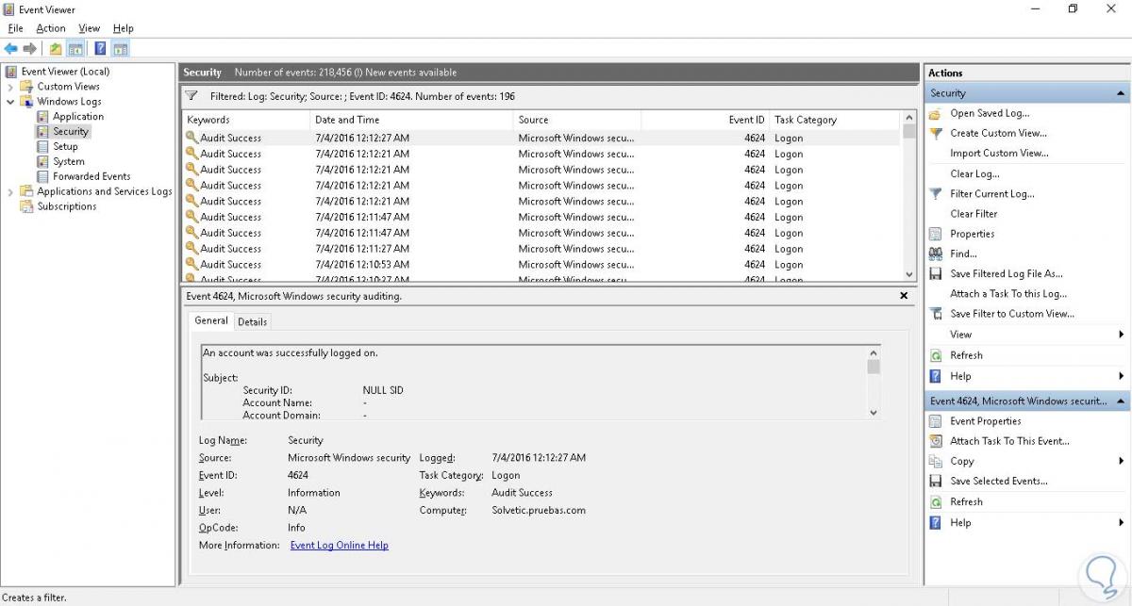
Task: Sort events by Event ID column header
Action: pos(706,120)
